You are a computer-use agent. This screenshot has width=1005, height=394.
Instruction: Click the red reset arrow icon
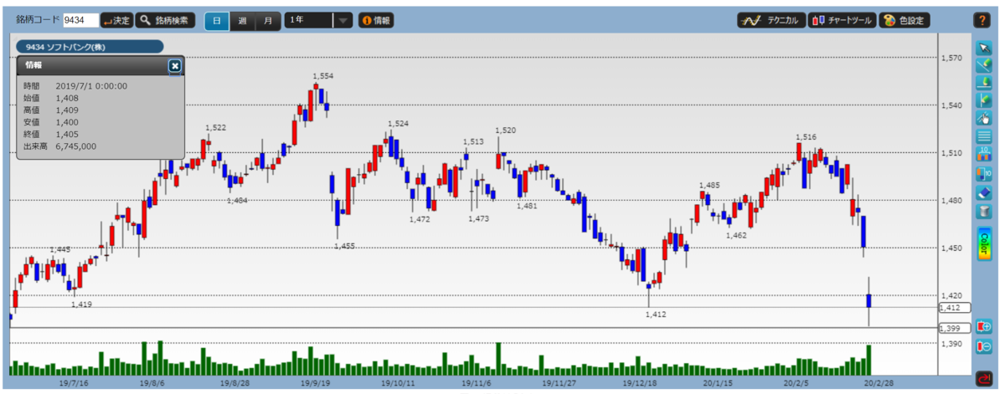point(983,378)
